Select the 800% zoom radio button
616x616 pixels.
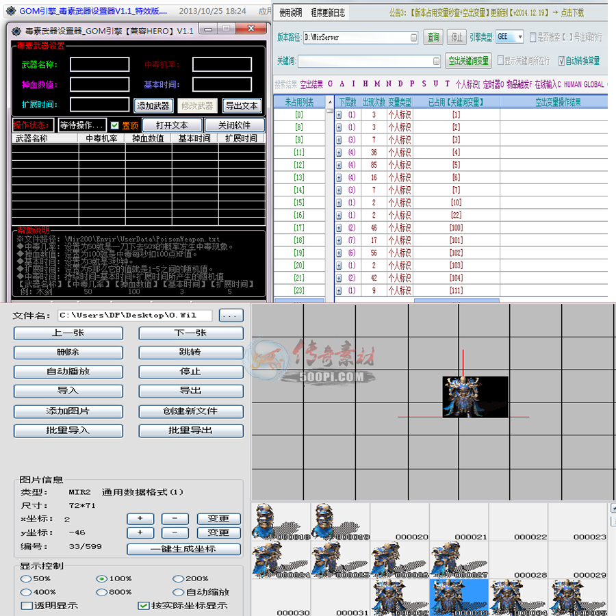(x=102, y=592)
